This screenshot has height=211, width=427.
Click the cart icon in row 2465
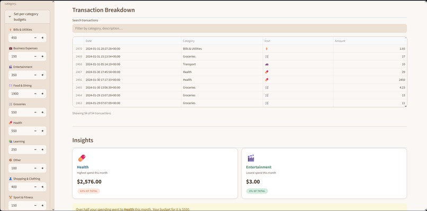[x=266, y=88]
